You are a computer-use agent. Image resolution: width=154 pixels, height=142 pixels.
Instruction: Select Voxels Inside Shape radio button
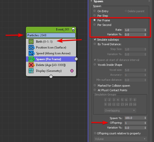[x=95, y=65]
